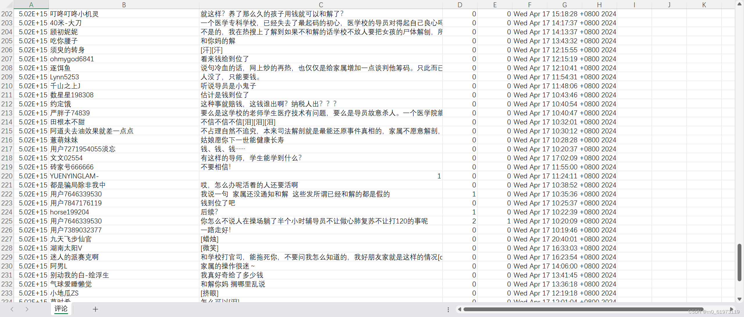The width and height of the screenshot is (744, 317).
Task: Select cell containing 严胖子74839
Action: tap(124, 113)
